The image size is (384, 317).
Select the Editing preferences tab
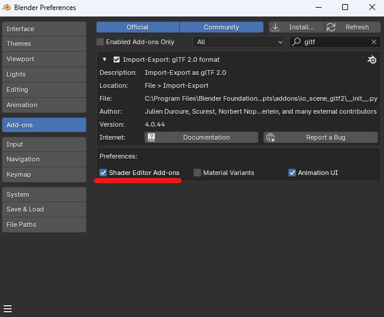pos(44,90)
